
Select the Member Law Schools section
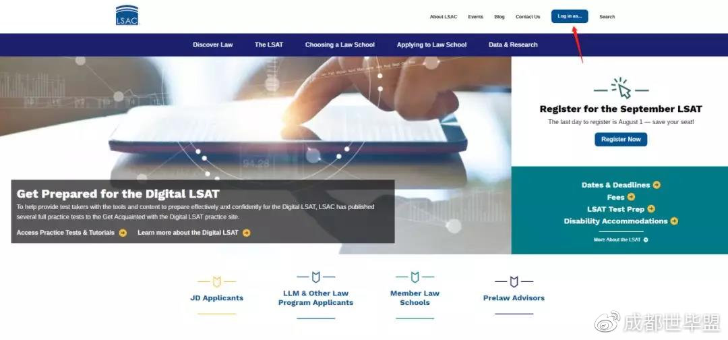coord(415,298)
